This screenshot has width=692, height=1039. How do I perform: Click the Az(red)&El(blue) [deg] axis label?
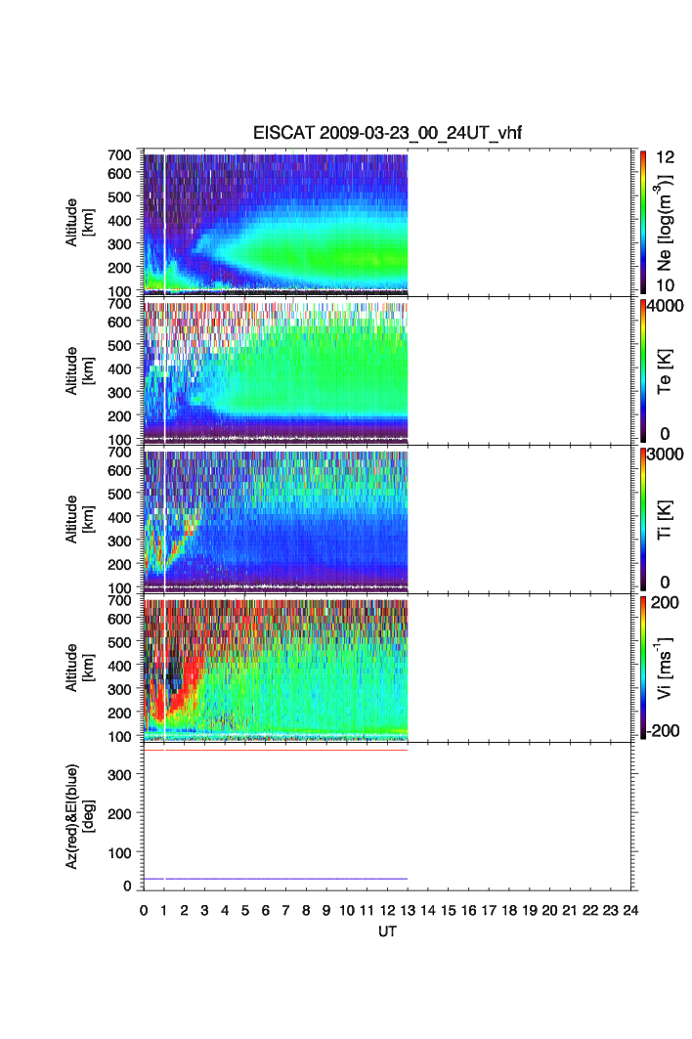click(80, 816)
